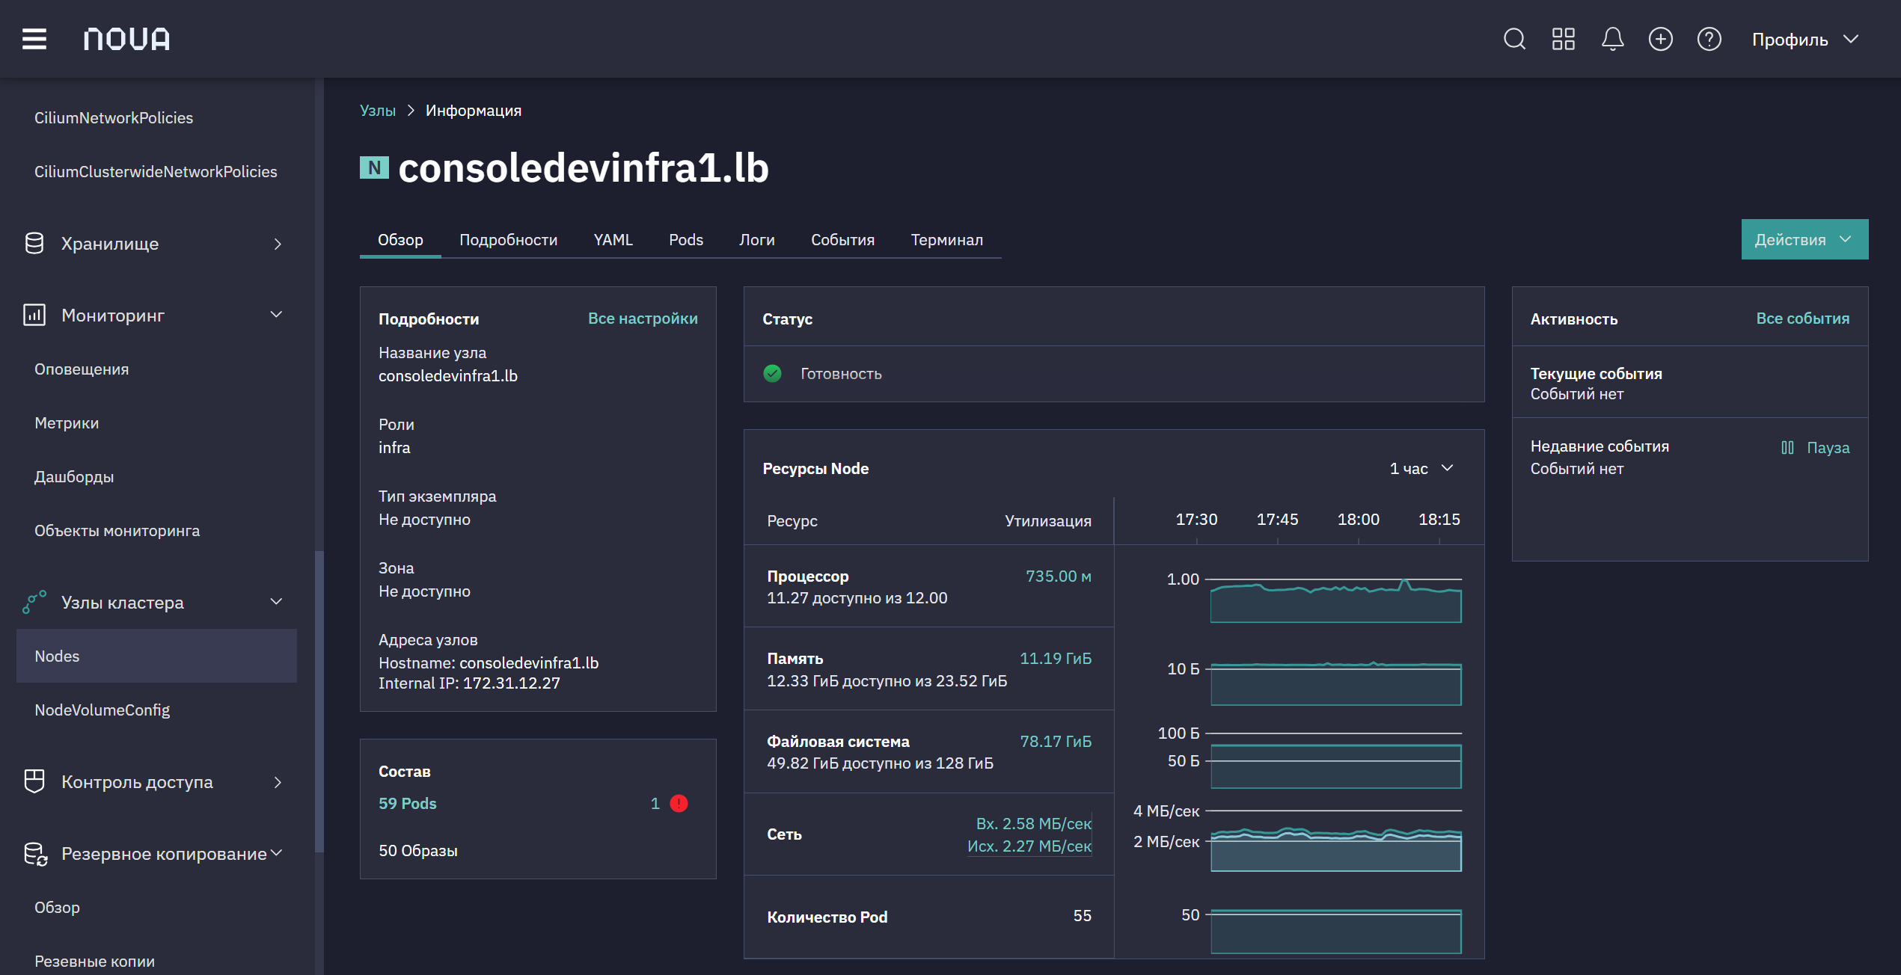Click the sidebar vertical scrollbar
Viewport: 1901px width, 975px height.
(x=319, y=701)
